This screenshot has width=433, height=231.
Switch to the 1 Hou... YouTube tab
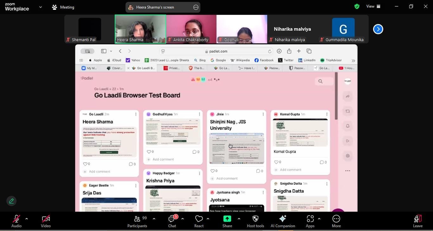click(346, 68)
